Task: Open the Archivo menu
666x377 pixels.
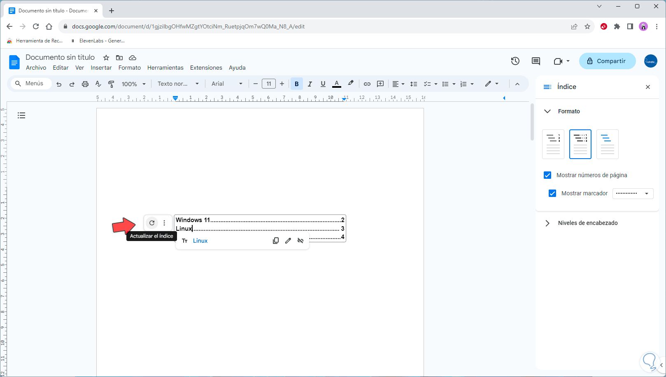Action: point(36,68)
